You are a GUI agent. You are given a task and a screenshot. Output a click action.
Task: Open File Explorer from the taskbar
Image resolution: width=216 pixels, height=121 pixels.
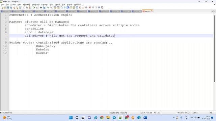108,118
